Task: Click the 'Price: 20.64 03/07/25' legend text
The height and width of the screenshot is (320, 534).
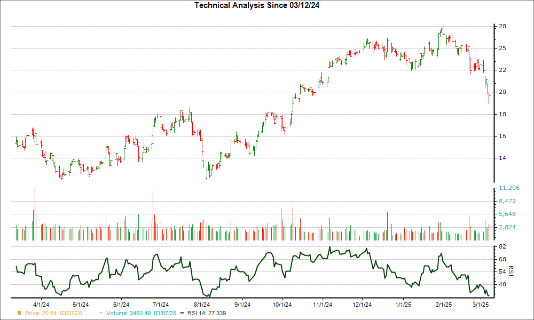Action: 53,313
